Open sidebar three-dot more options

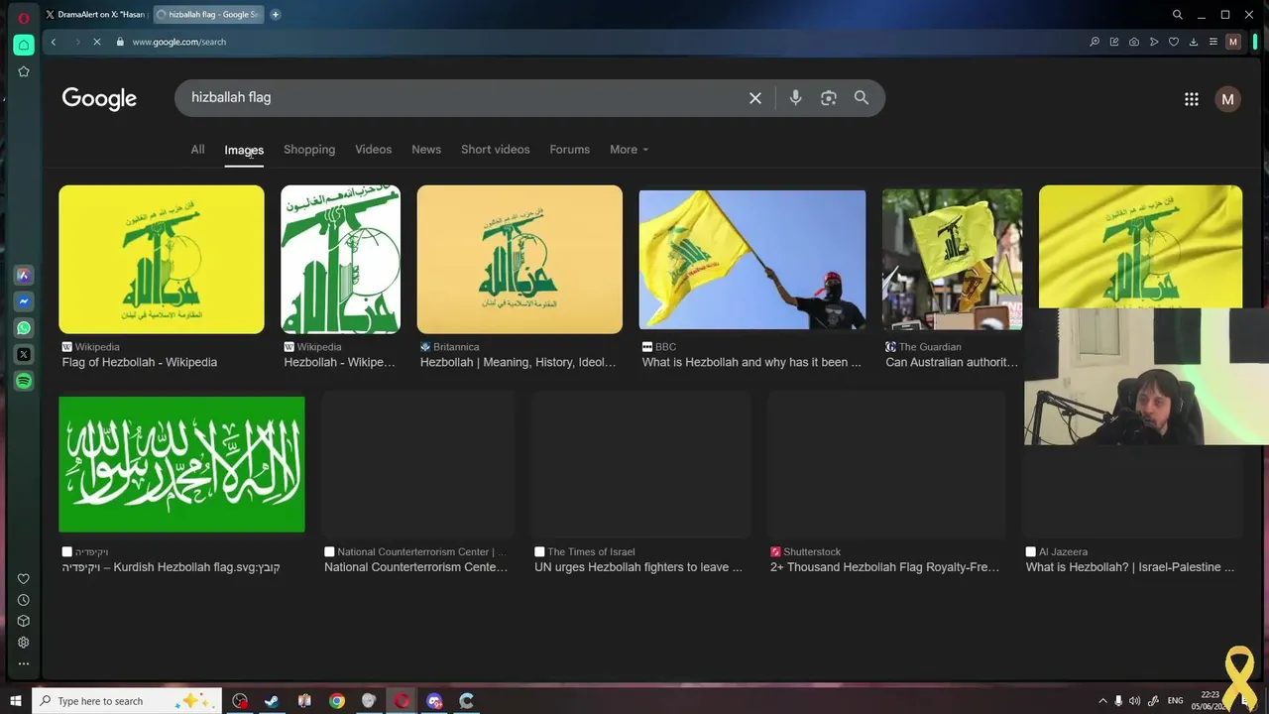[24, 663]
